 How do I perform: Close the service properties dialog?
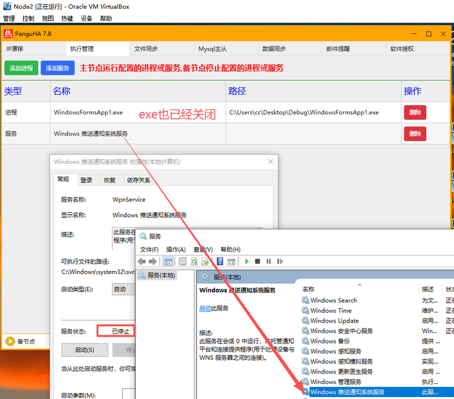pos(271,161)
